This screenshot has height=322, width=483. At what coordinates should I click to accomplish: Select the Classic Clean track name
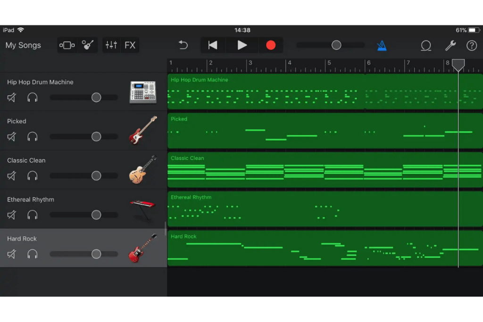[26, 160]
